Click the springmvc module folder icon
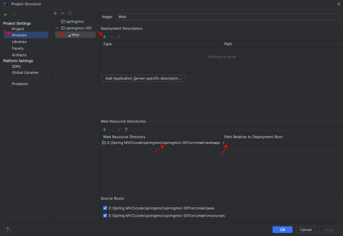Viewport: 343px width, 236px height. coord(63,22)
